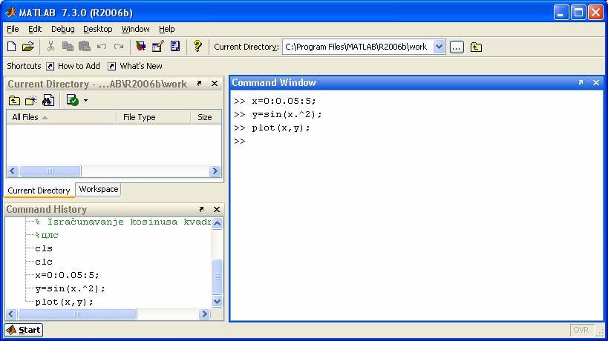Click the Shortcuts label in shortcuts bar
This screenshot has width=608, height=341.
[x=24, y=66]
